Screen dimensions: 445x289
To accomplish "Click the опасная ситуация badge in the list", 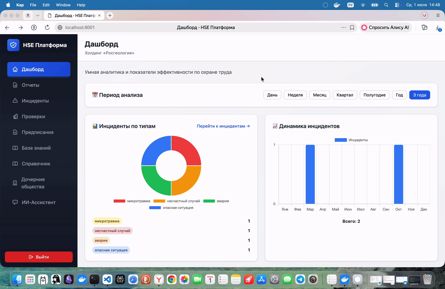I will coord(111,250).
